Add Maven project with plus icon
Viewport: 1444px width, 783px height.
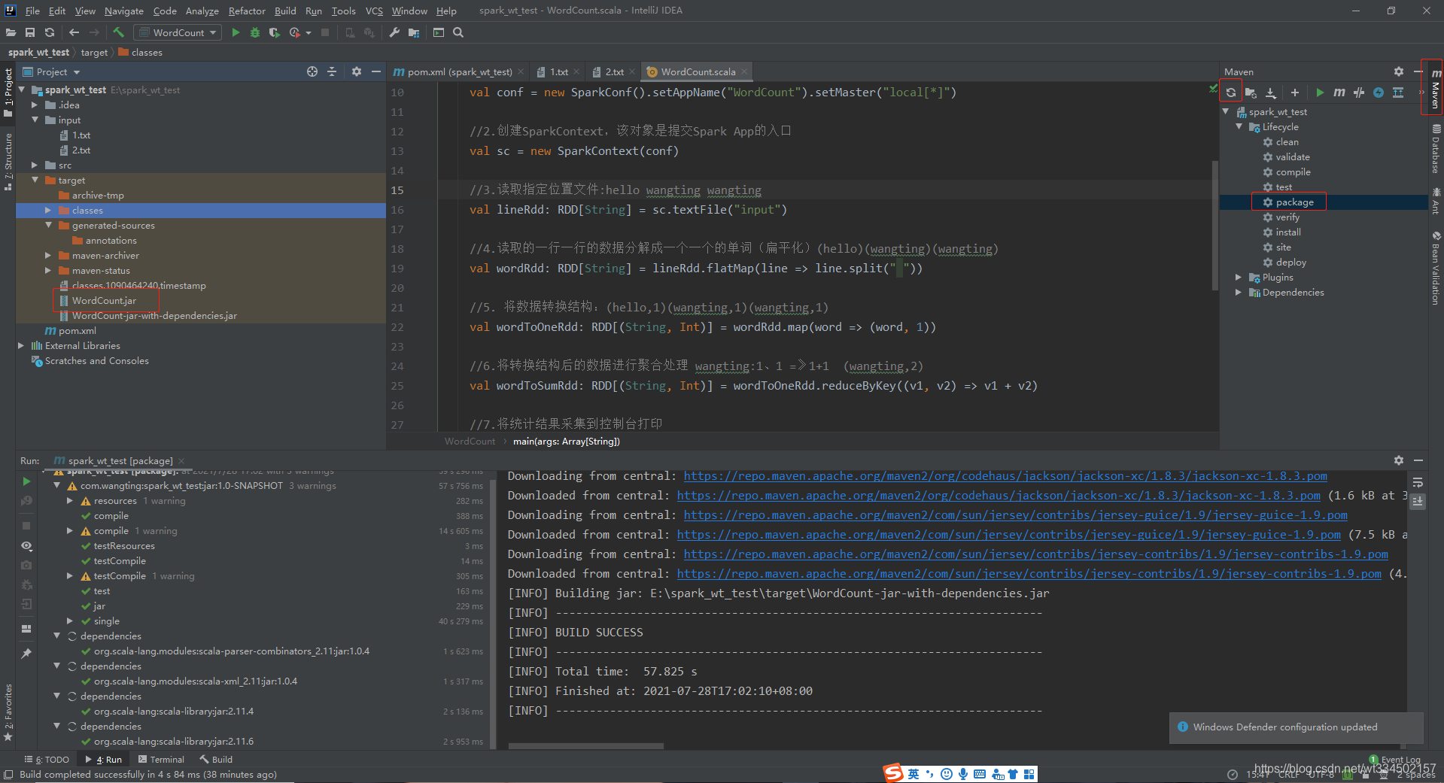[x=1295, y=93]
